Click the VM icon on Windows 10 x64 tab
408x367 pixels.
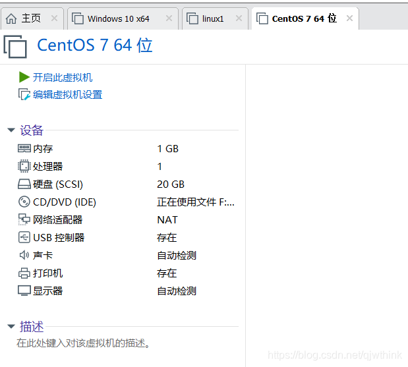78,18
